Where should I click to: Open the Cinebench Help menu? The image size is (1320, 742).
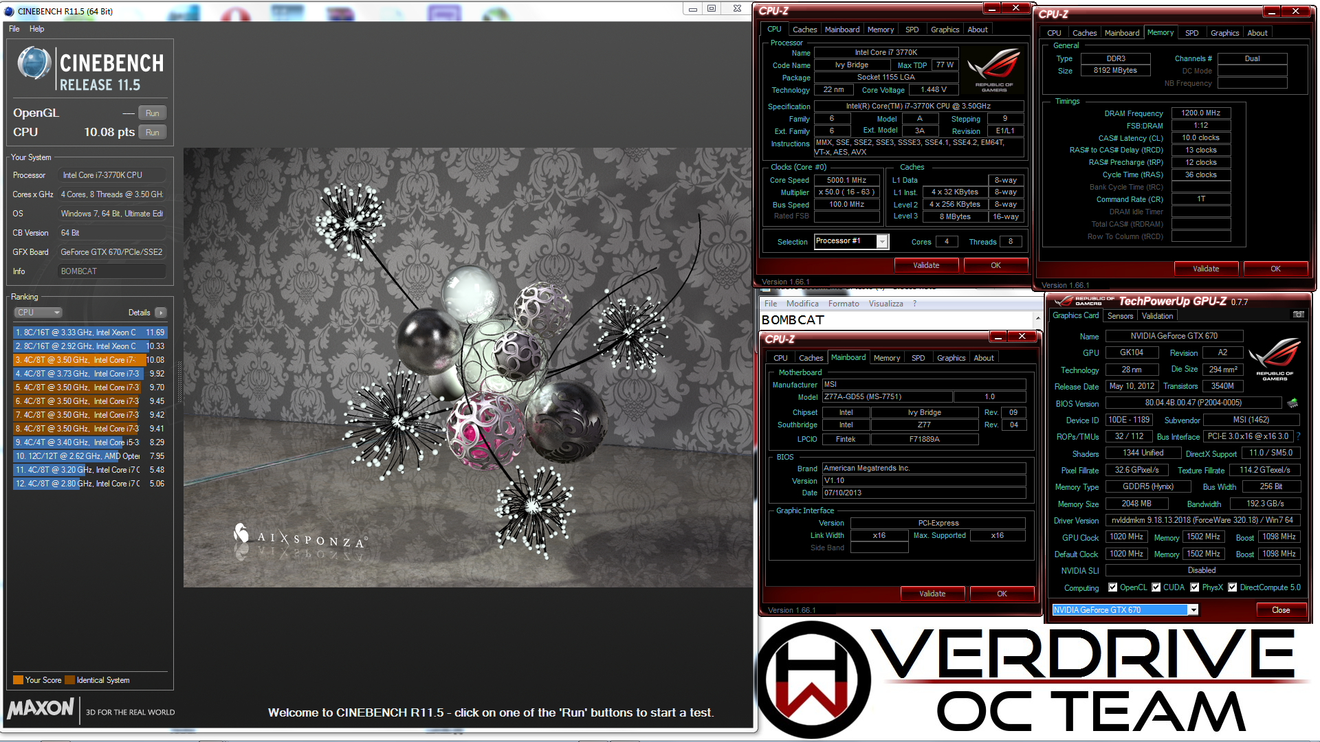point(37,29)
